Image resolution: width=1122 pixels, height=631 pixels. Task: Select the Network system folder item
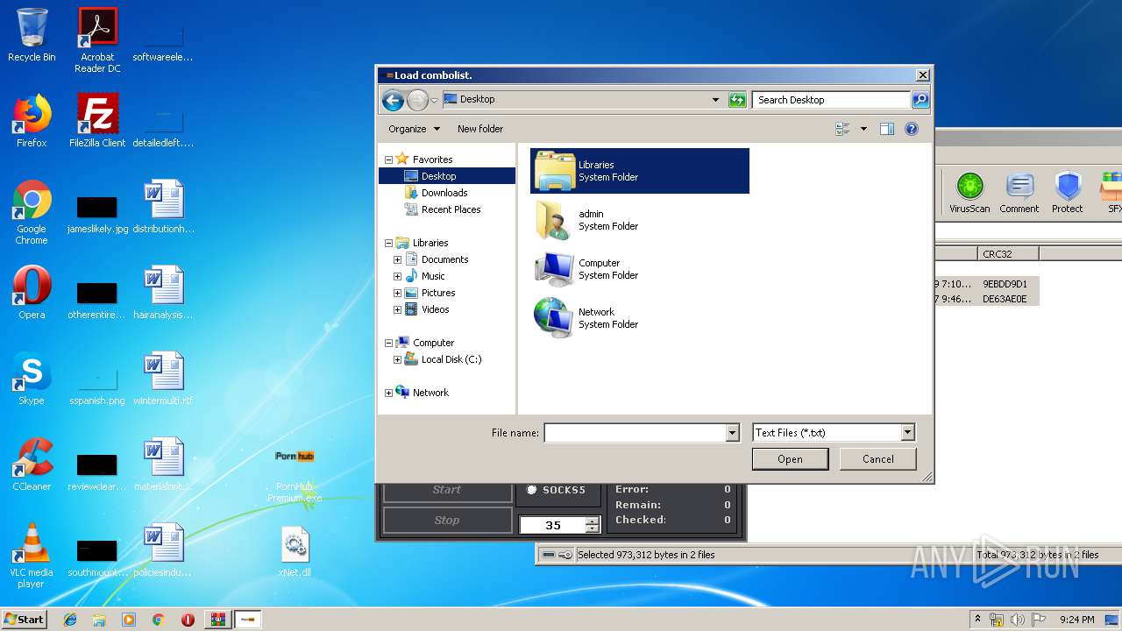640,318
